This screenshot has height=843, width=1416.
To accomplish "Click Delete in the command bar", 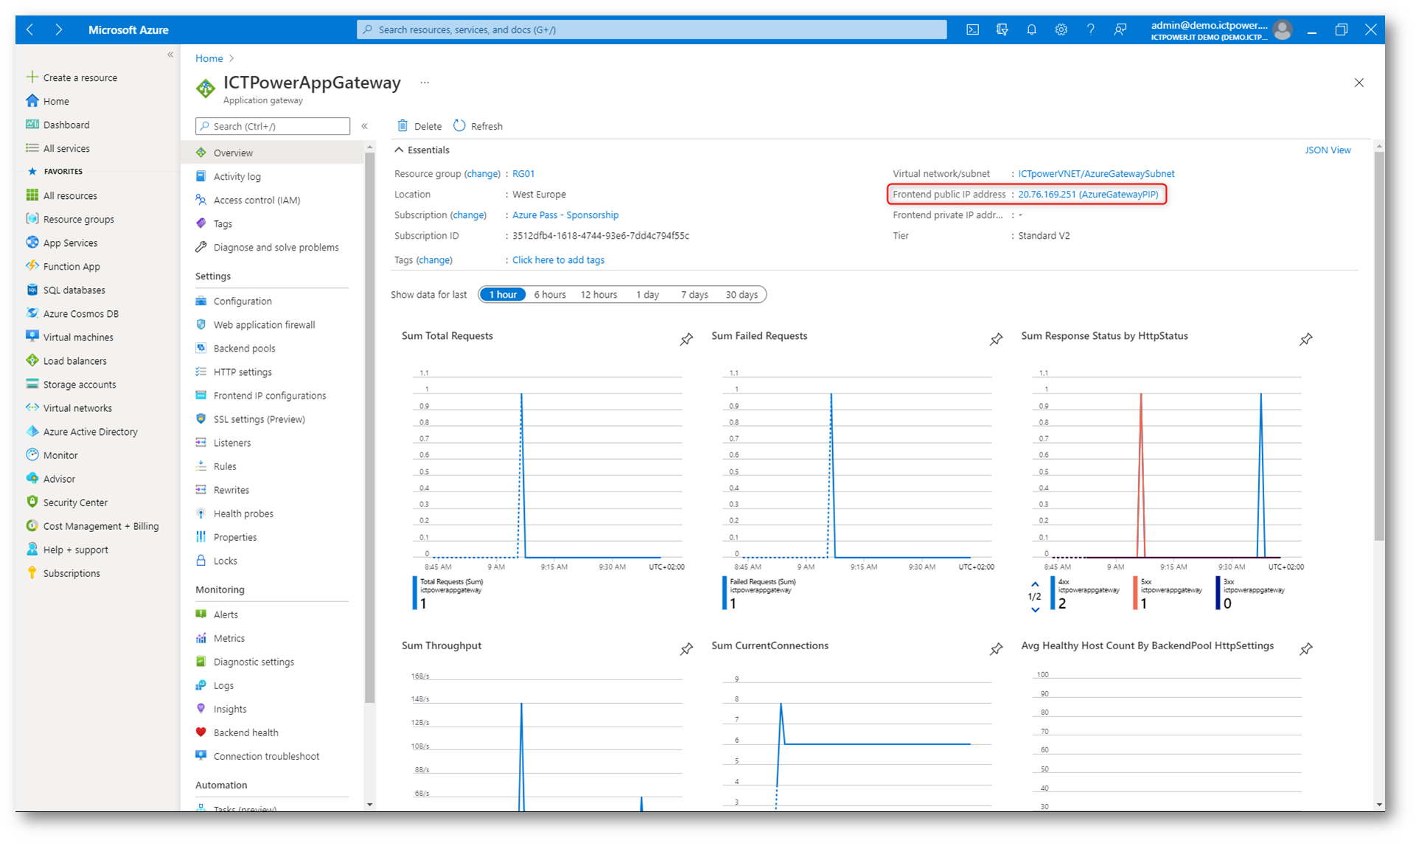I will click(x=419, y=126).
